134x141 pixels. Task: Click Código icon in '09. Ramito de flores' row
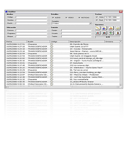[x=52, y=44]
